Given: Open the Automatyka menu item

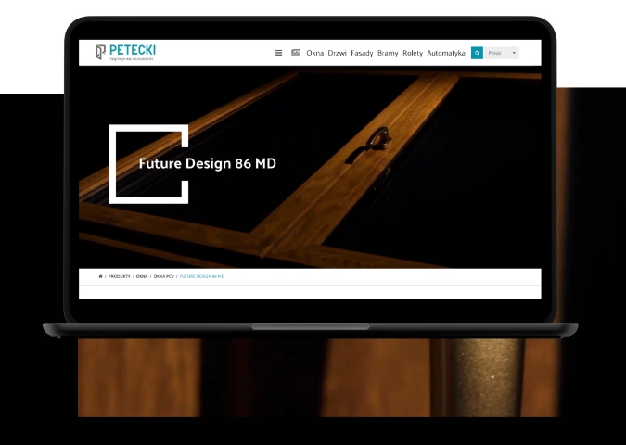Looking at the screenshot, I should (x=446, y=53).
